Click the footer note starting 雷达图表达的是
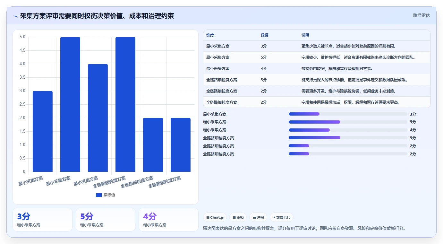 304,229
